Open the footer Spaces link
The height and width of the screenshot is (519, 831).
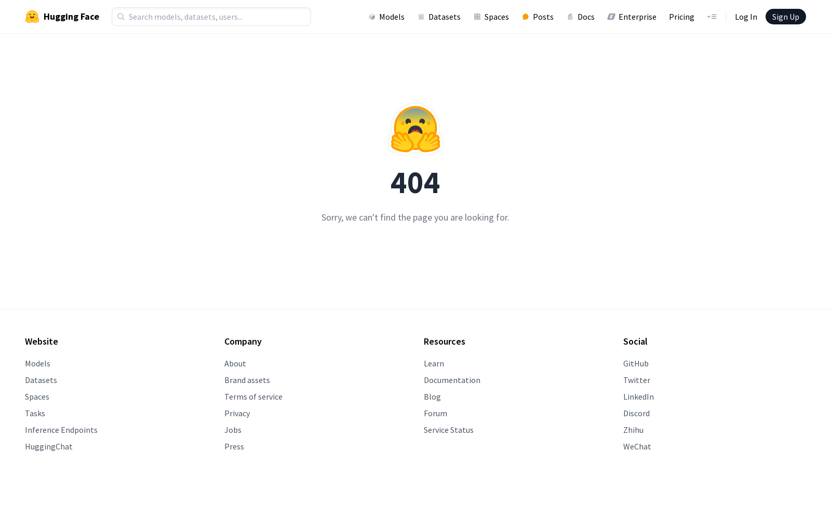37,397
